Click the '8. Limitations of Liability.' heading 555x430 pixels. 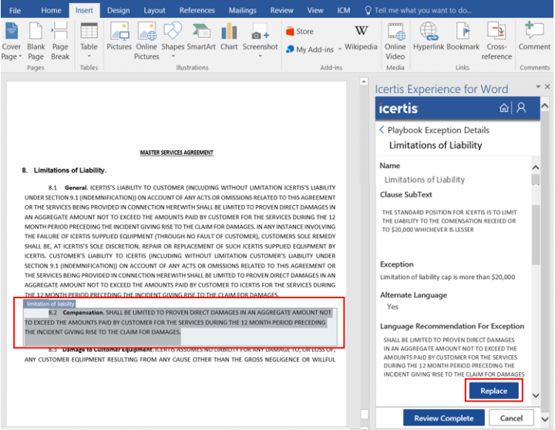point(64,170)
